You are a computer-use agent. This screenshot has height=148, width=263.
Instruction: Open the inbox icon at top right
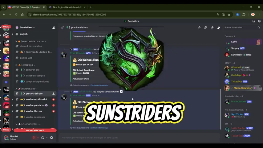[x=254, y=21]
